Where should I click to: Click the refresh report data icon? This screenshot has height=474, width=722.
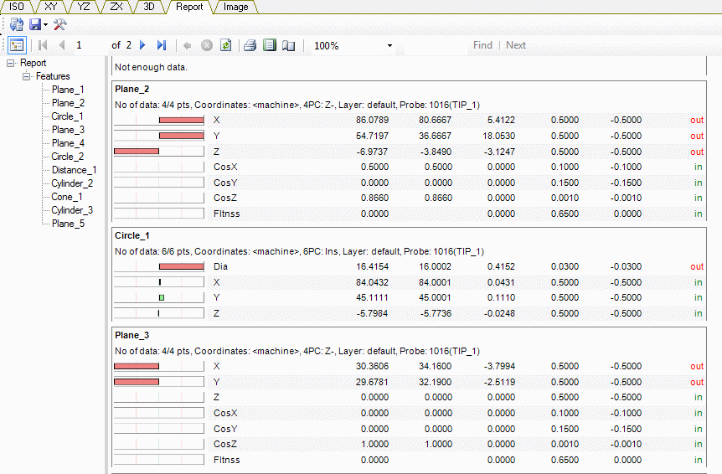coord(16,25)
